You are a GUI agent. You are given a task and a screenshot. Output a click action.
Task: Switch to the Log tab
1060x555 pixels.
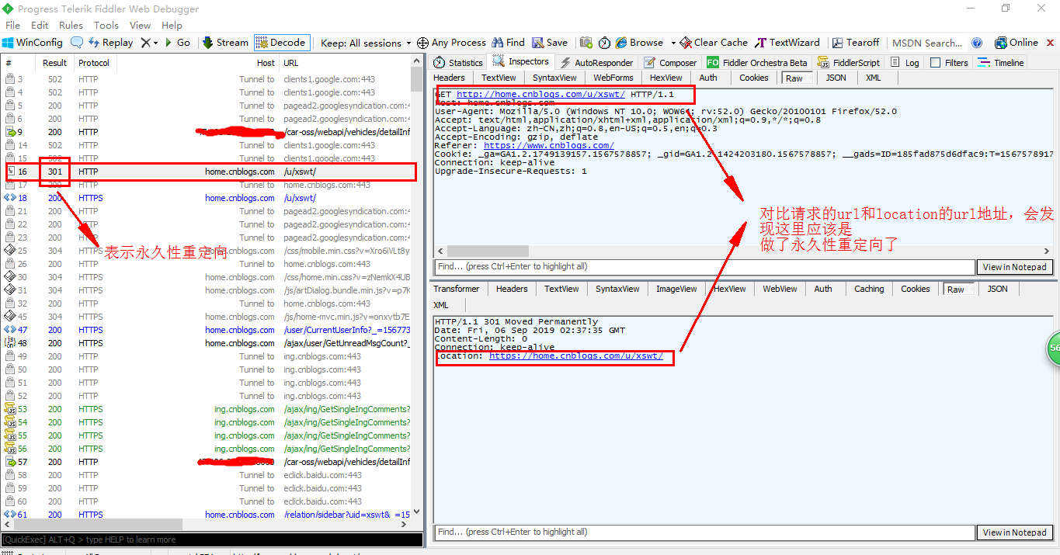point(905,63)
